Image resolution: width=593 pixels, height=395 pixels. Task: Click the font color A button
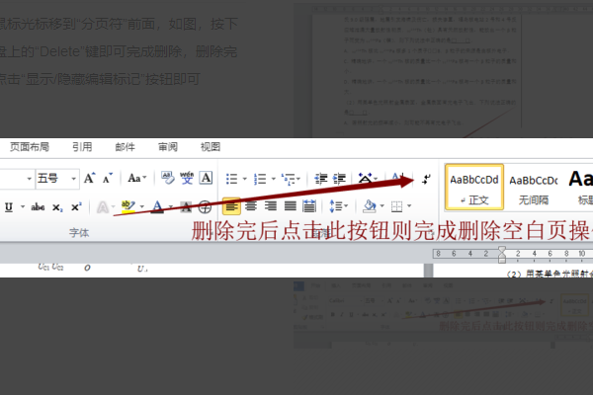click(x=158, y=206)
